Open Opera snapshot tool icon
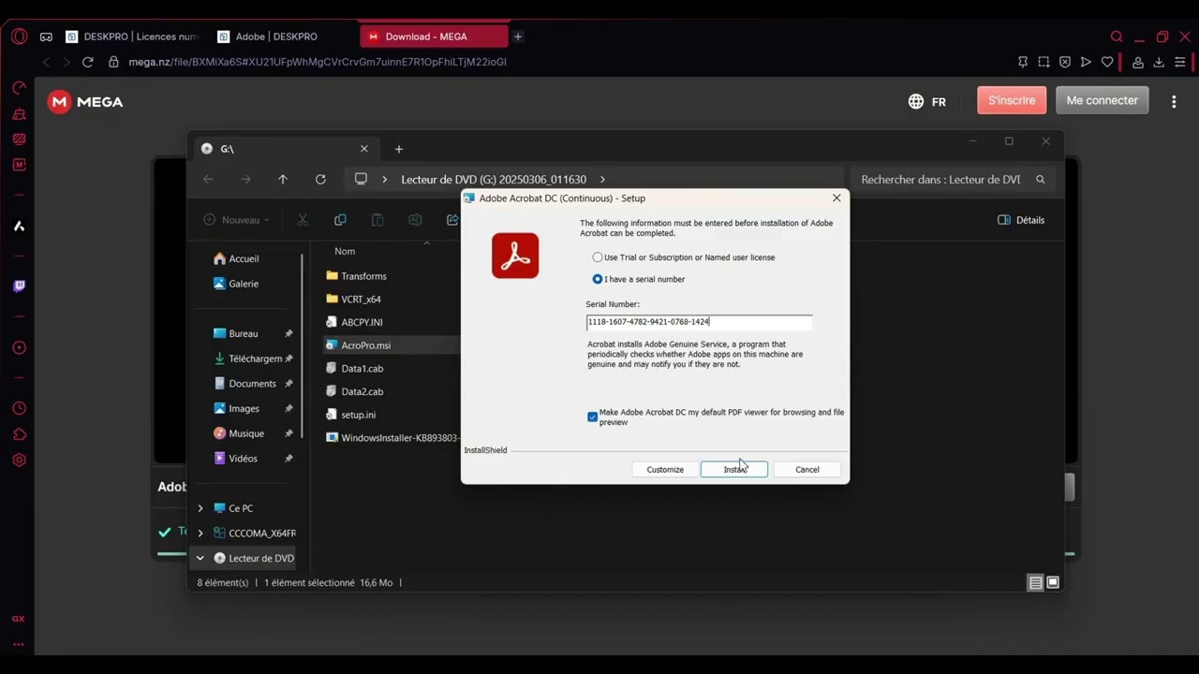The width and height of the screenshot is (1199, 674). click(1044, 62)
